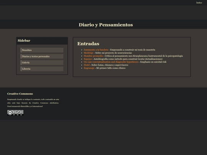Read the Modelaje entry
This screenshot has height=155, width=207.
[x=89, y=53]
